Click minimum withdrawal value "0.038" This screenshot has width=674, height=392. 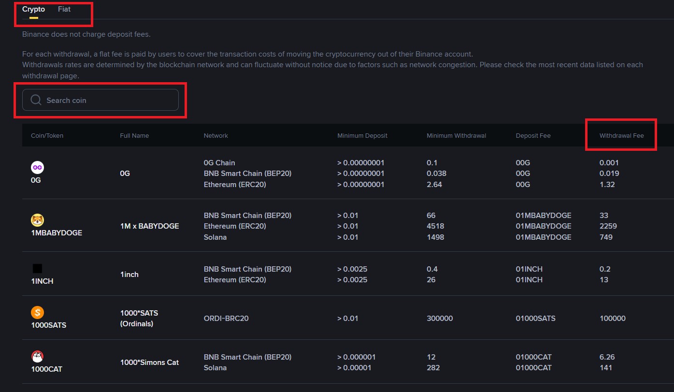click(436, 174)
